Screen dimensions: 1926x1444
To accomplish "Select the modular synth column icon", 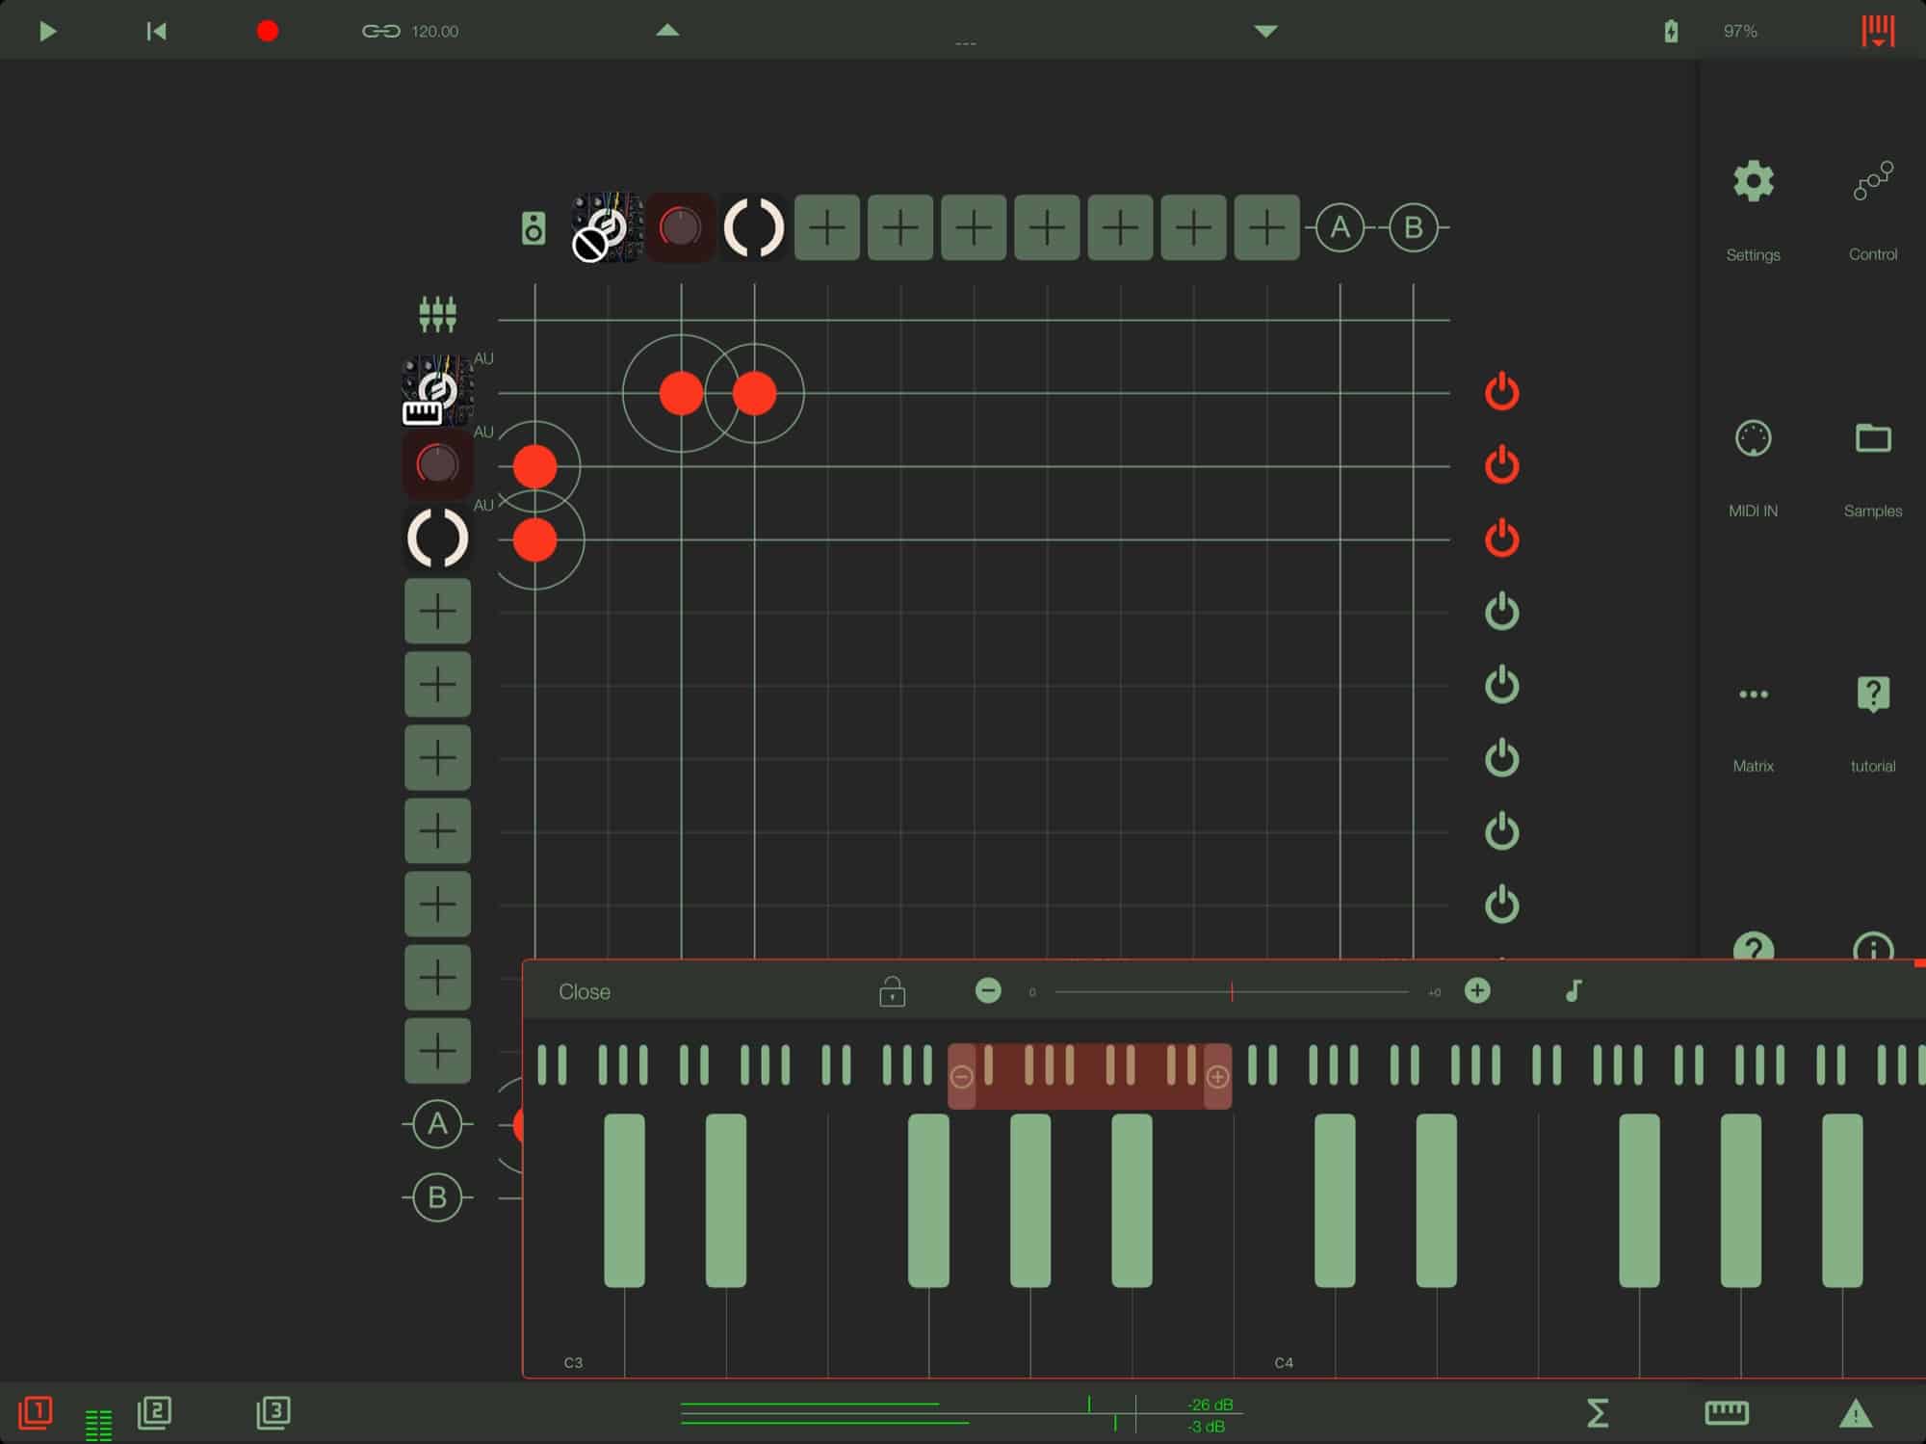I will 607,227.
